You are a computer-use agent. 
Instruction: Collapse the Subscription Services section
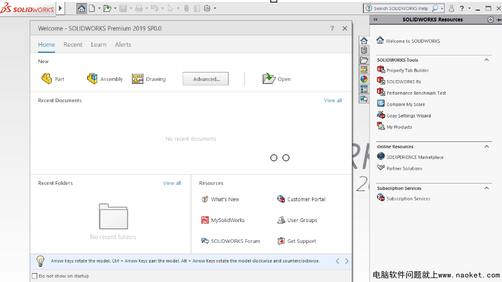(x=487, y=188)
